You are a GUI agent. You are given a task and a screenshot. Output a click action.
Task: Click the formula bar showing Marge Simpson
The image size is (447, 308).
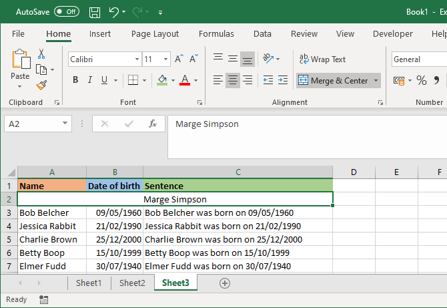click(308, 137)
